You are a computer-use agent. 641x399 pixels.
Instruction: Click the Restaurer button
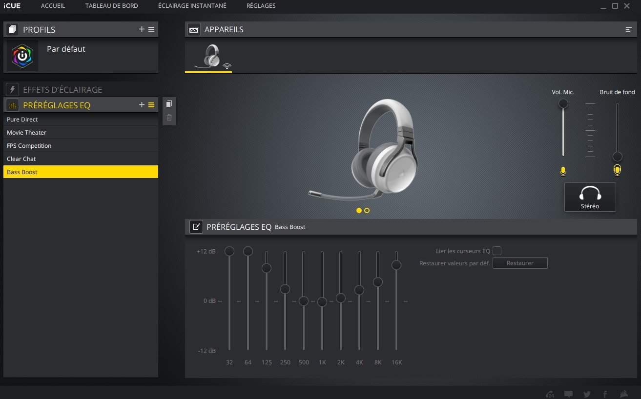(x=520, y=263)
